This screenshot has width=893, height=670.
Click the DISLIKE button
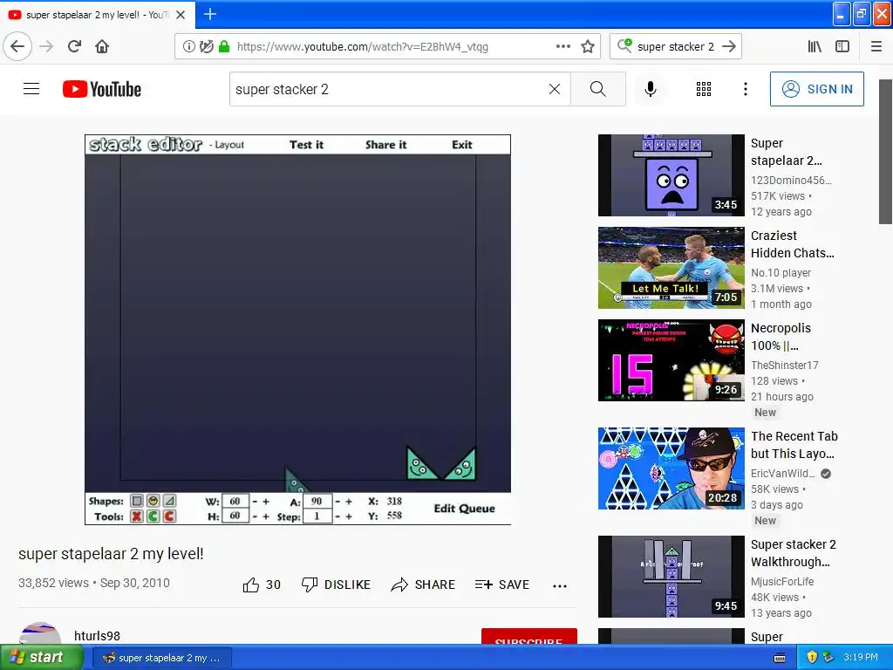(x=336, y=585)
